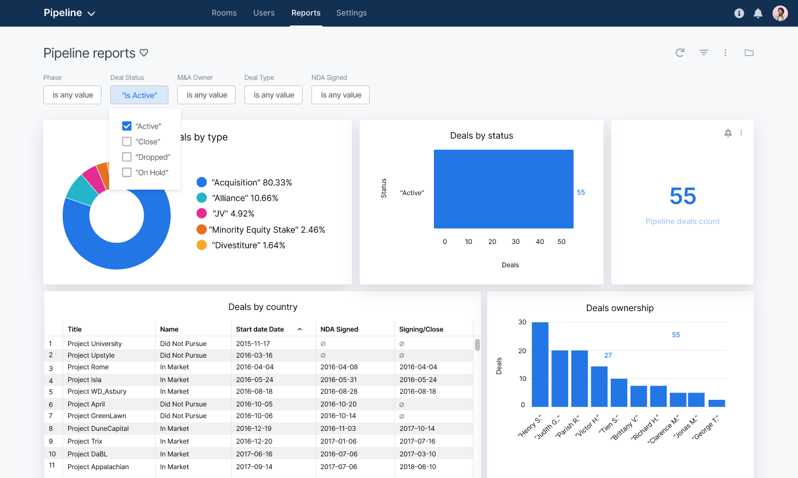
Task: Uncheck the "Active" deal status
Action: click(127, 126)
